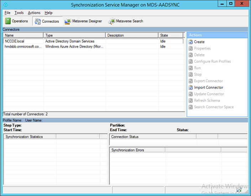Click Import Connector action link

point(209,88)
